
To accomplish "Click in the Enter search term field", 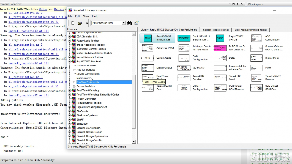I will [107, 23].
